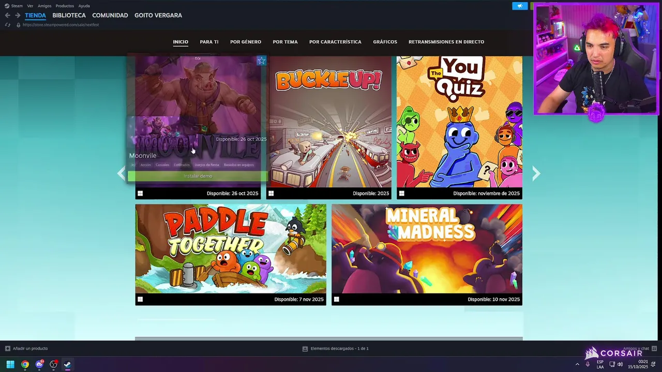
Task: Go back with the browser back arrow
Action: tap(7, 16)
